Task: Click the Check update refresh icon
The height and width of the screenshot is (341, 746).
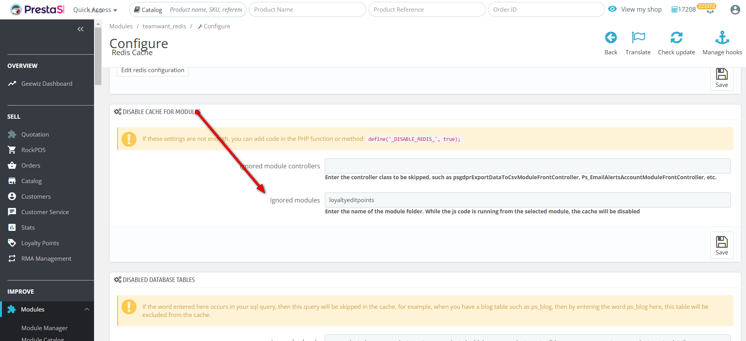Action: [676, 38]
